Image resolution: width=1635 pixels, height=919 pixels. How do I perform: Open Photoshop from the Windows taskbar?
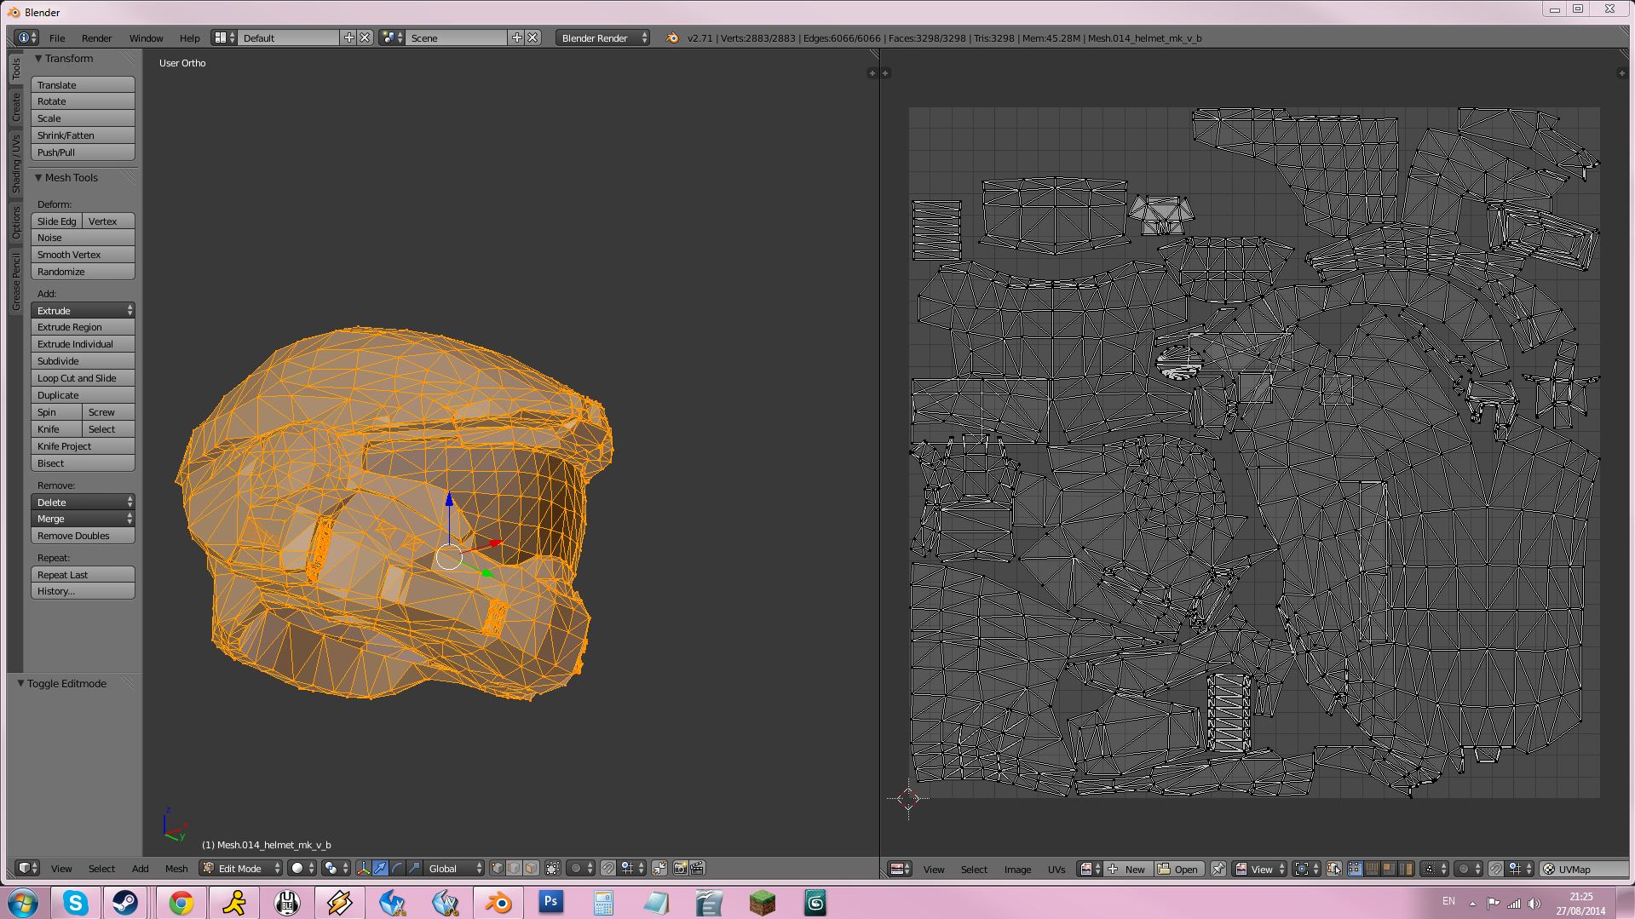(550, 902)
